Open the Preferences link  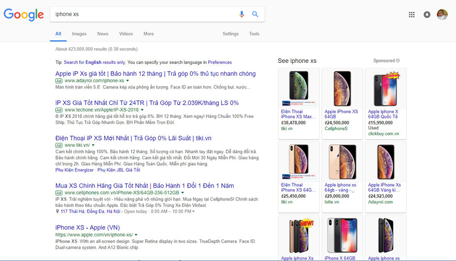click(219, 62)
